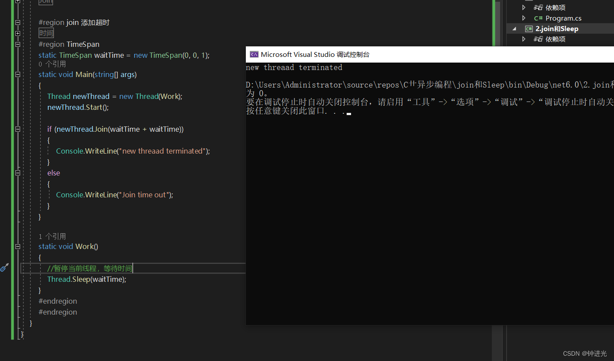Viewport: 614px width, 361px height.
Task: Click the console window's app icon
Action: (254, 55)
